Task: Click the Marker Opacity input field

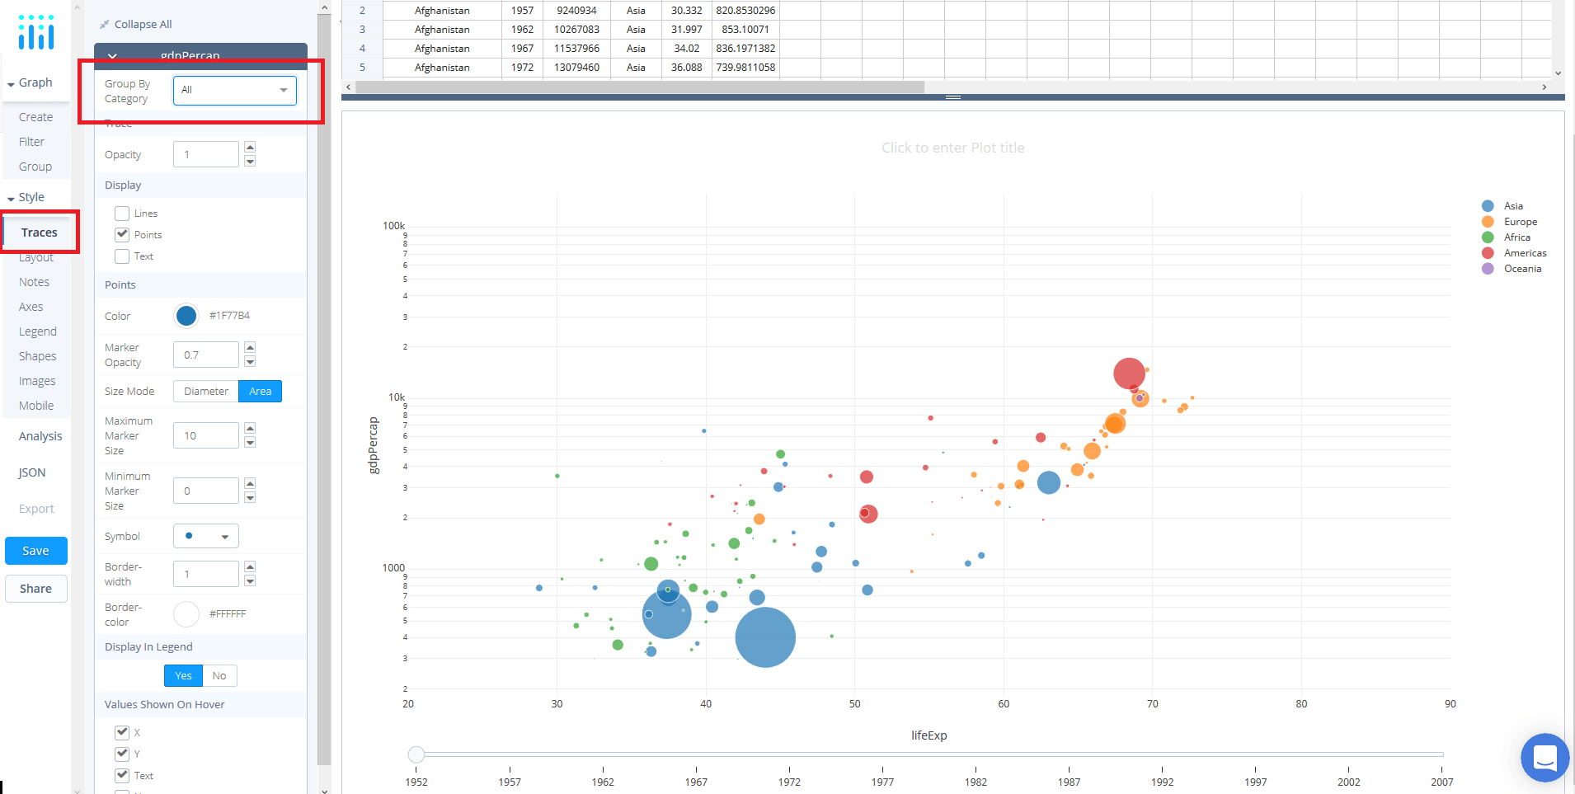Action: (x=206, y=355)
